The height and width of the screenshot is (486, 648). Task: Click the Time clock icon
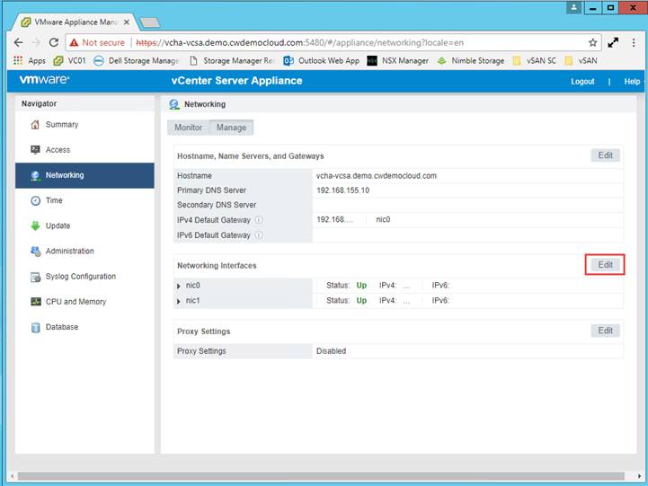pos(36,200)
